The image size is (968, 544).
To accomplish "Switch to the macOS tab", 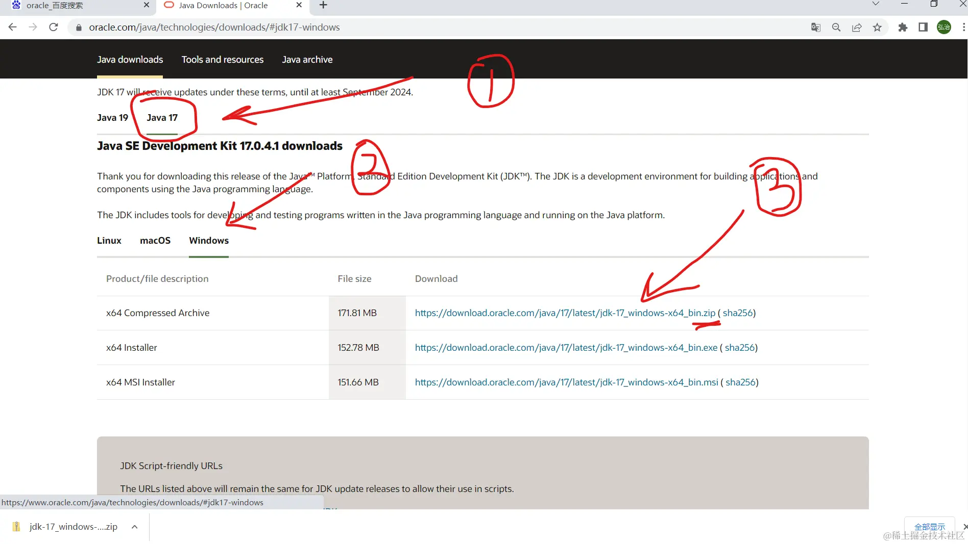I will (155, 241).
